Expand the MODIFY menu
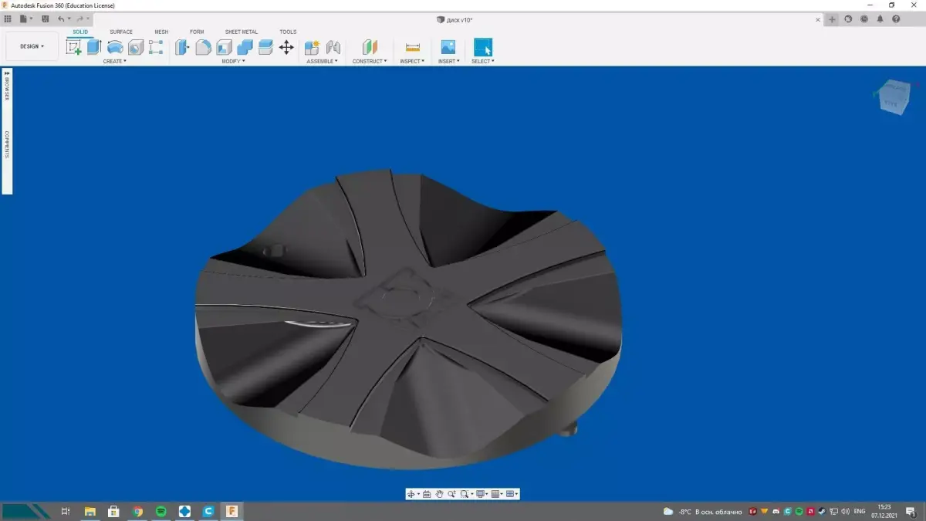Viewport: 926px width, 521px height. [x=233, y=61]
